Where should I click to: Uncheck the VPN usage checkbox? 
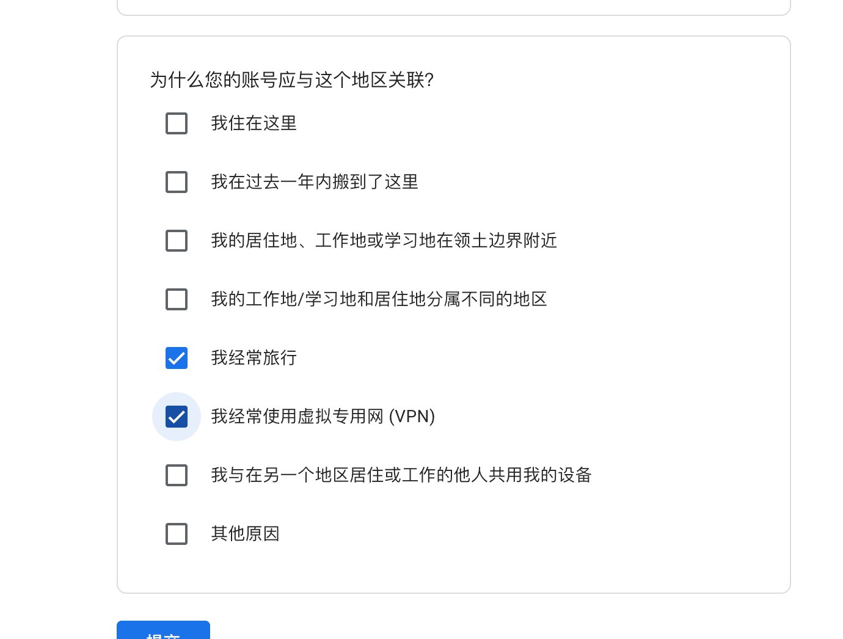[177, 417]
